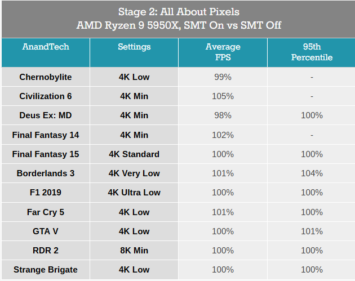Viewport: 355px width, 281px height.
Task: Click the 105% average FPS value
Action: 223,96
